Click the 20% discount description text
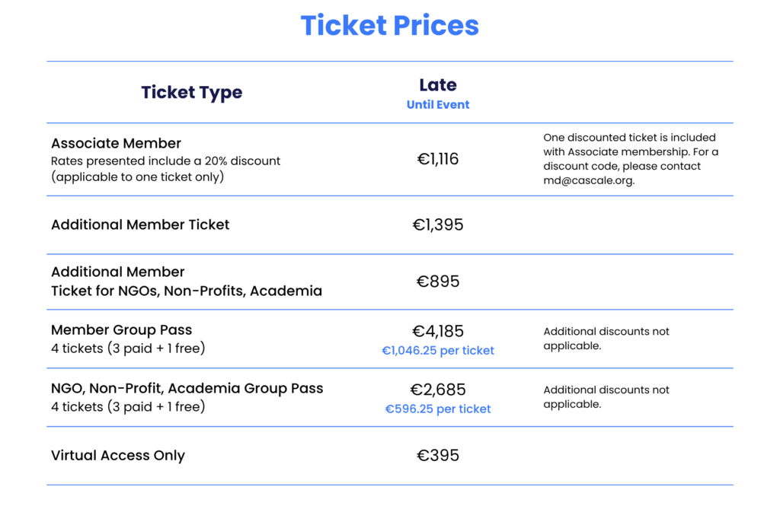 click(x=165, y=169)
